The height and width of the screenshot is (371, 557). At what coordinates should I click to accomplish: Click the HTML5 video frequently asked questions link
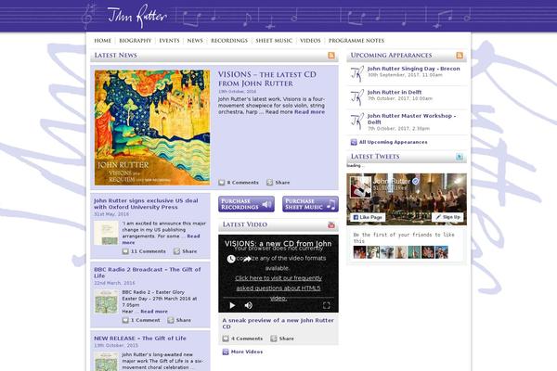click(278, 288)
